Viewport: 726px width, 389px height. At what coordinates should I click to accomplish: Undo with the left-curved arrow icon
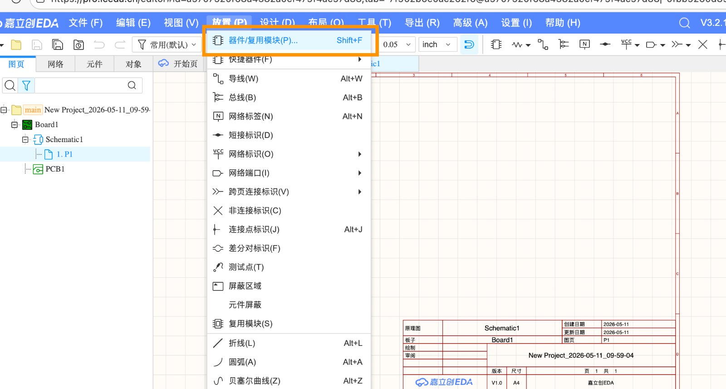coord(99,44)
